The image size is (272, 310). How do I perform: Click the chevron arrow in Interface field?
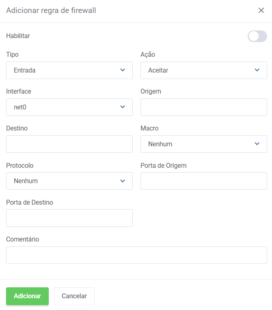pos(123,107)
